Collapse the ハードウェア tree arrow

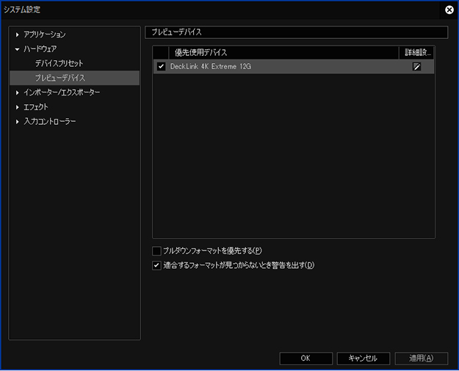pyautogui.click(x=18, y=49)
